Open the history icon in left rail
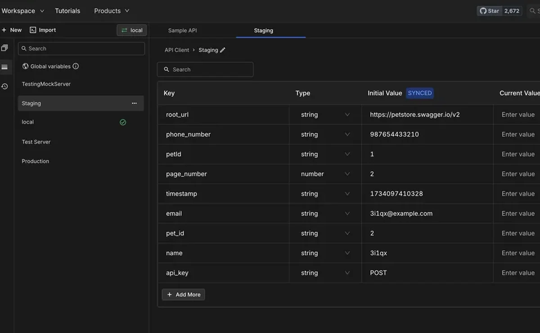 click(4, 86)
